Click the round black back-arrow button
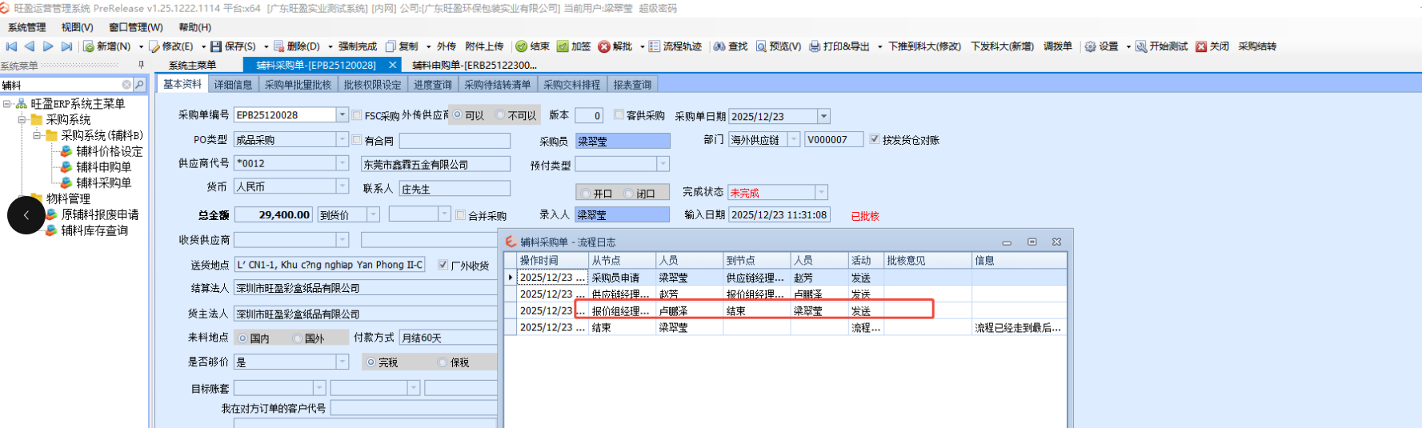Image resolution: width=1422 pixels, height=428 pixels. coord(26,215)
